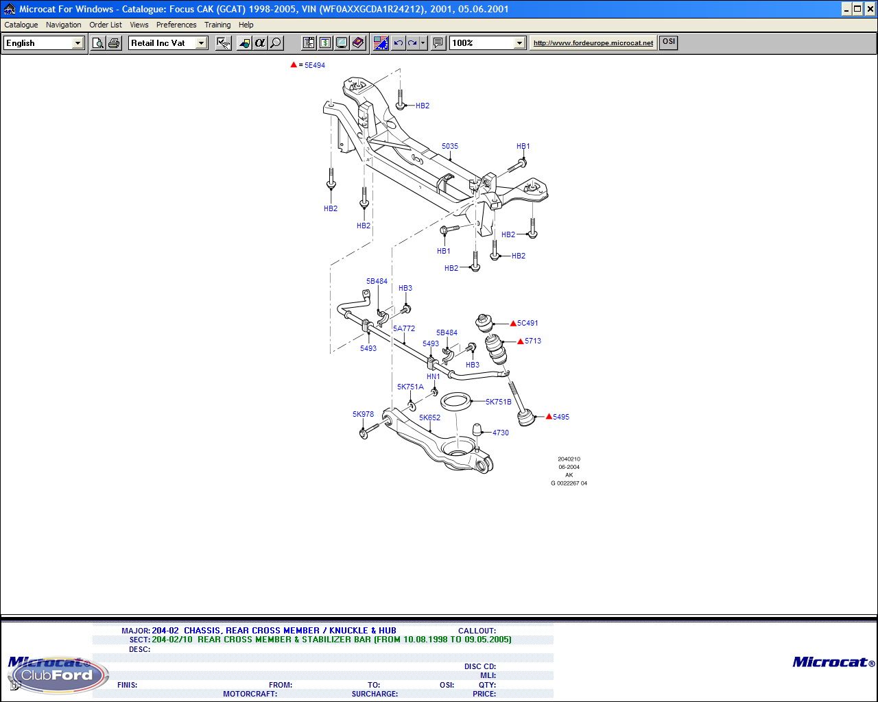Viewport: 878px width, 702px height.
Task: Click the magnifying glass search icon
Action: (x=276, y=43)
